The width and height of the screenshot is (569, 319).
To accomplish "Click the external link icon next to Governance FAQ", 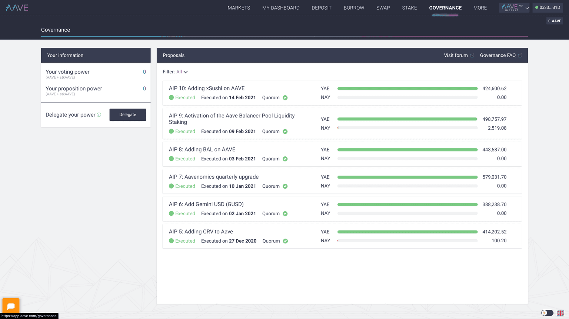I will (520, 56).
